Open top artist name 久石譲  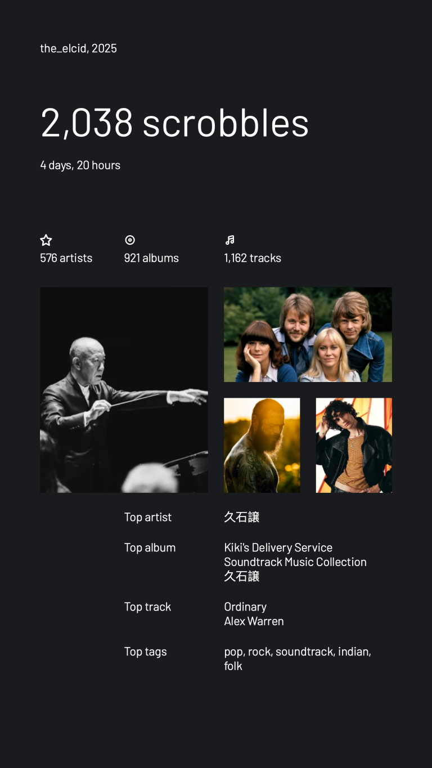(x=241, y=517)
